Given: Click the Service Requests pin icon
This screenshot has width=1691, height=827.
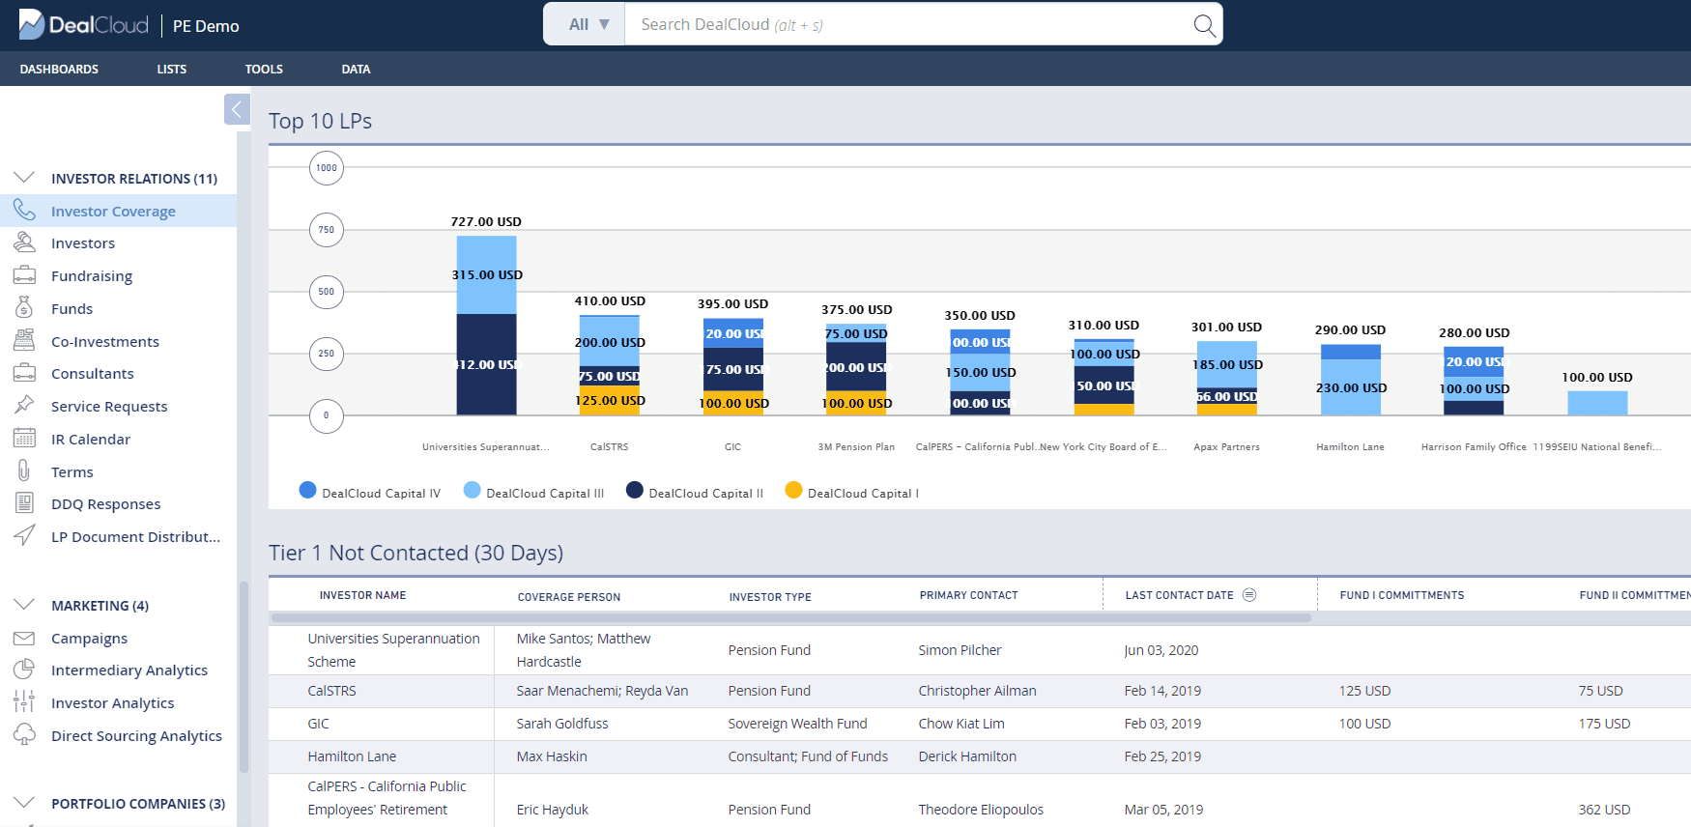Looking at the screenshot, I should tap(24, 406).
